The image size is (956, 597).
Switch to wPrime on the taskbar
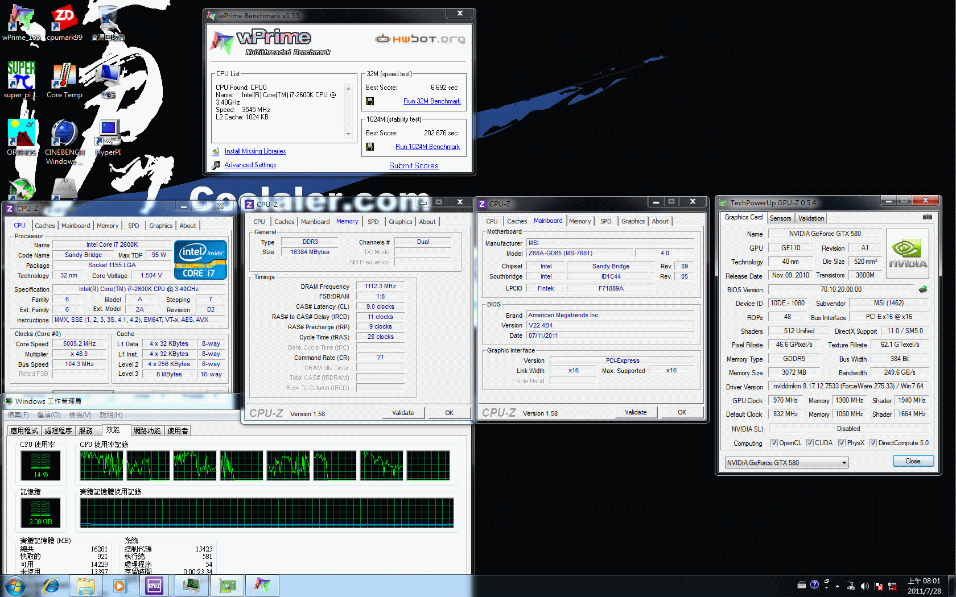[x=262, y=586]
